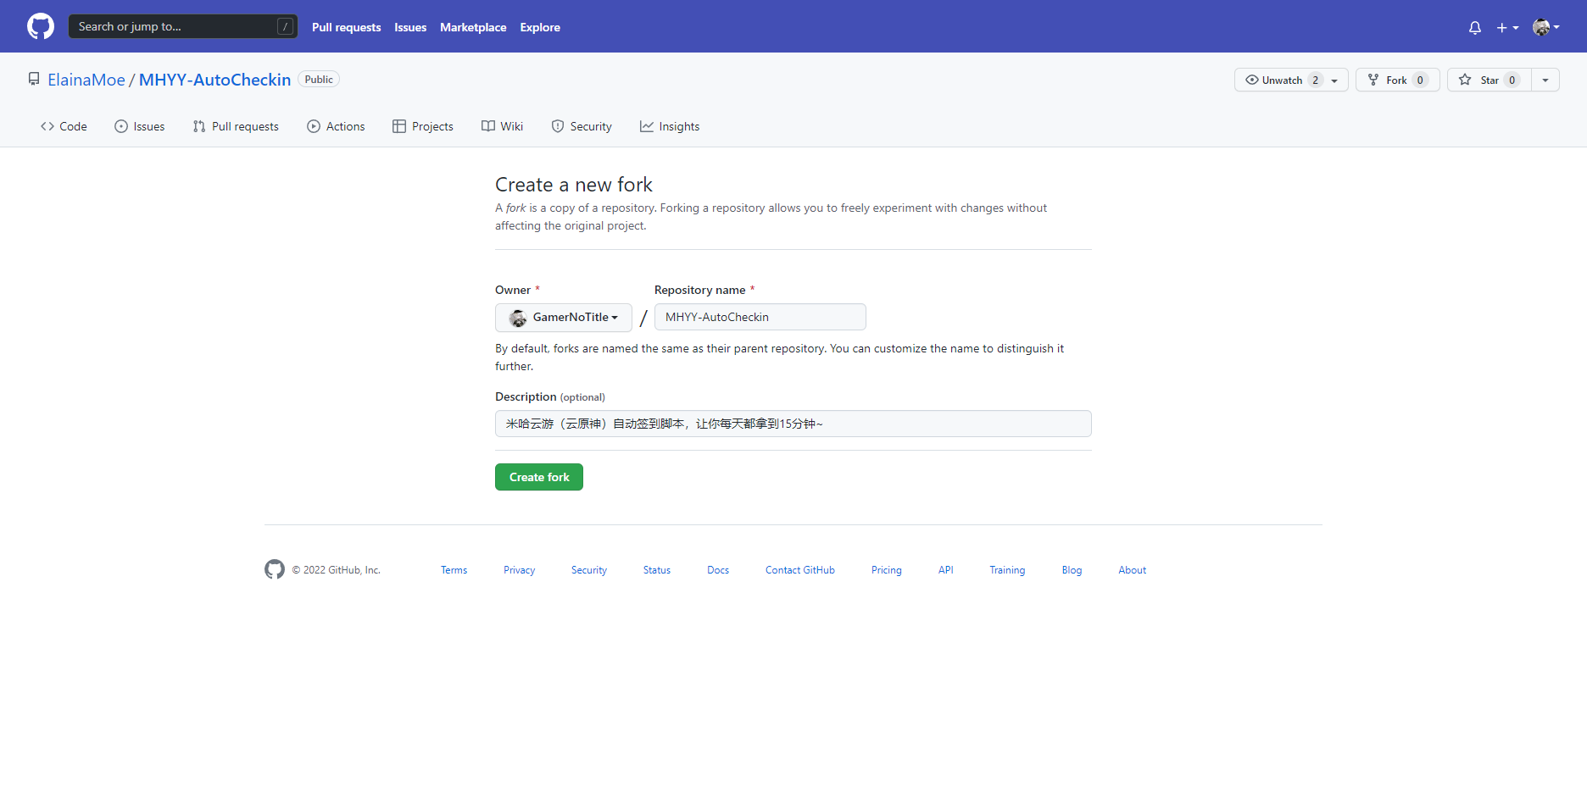Open the Insights tab
The width and height of the screenshot is (1587, 787).
(x=670, y=126)
